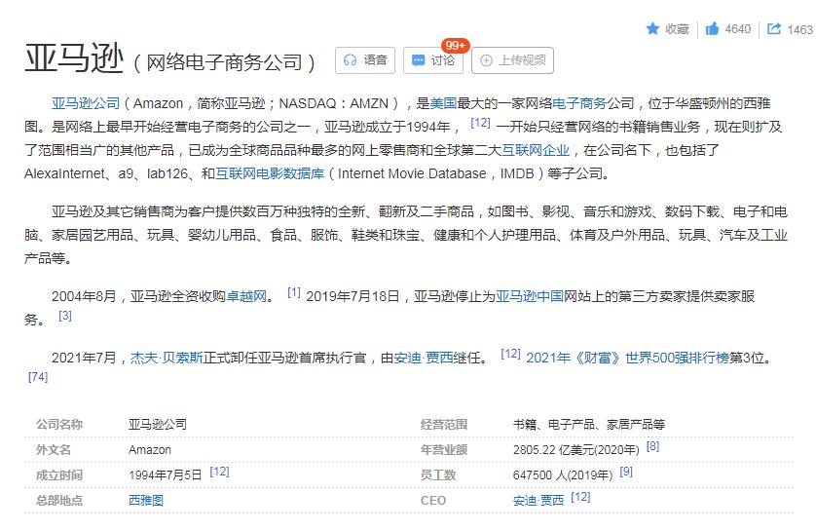The height and width of the screenshot is (531, 816).
Task: Open the 互联网电影数据库 link
Action: pyautogui.click(x=270, y=173)
